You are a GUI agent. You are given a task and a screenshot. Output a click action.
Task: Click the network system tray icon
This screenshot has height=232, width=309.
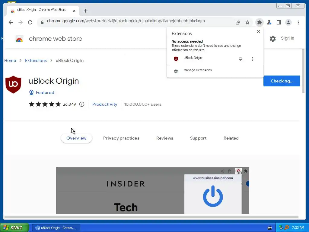click(281, 227)
